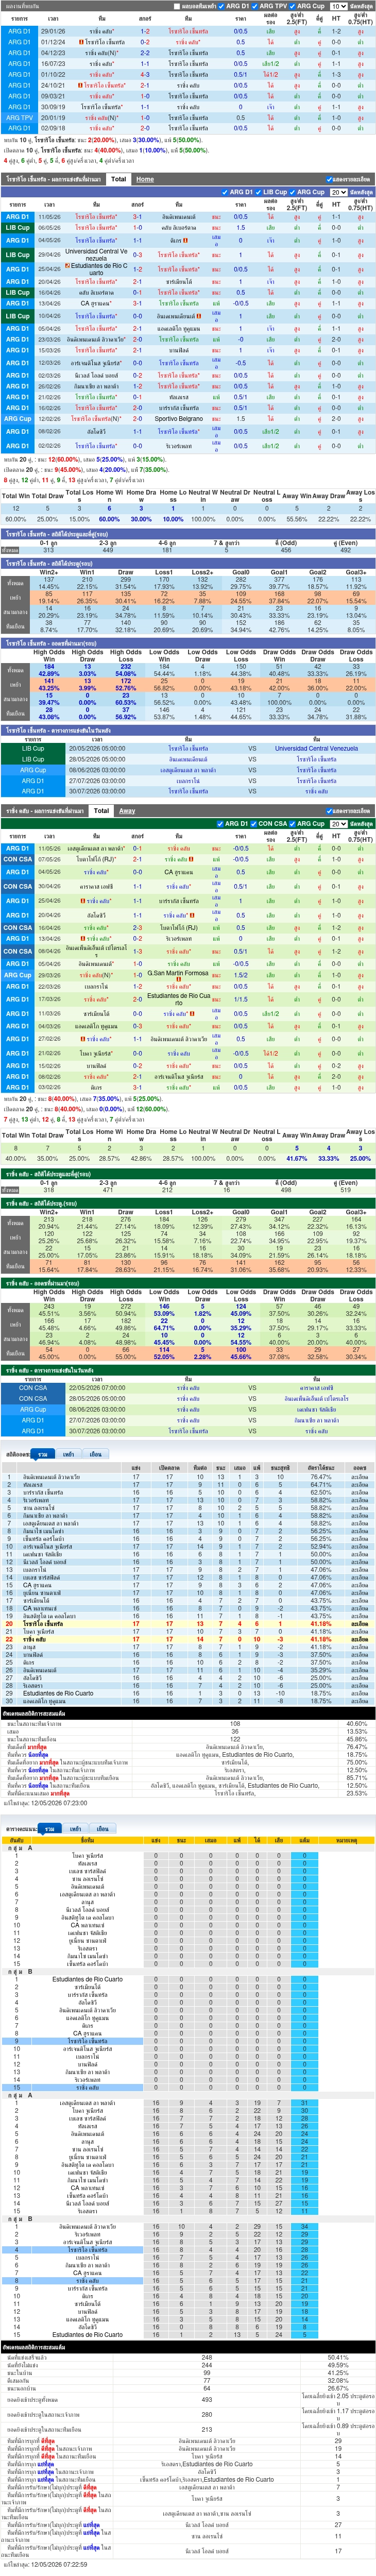Toggle the CON CSA filter checkbox
Image resolution: width=376 pixels, height=2576 pixels.
pyautogui.click(x=255, y=824)
